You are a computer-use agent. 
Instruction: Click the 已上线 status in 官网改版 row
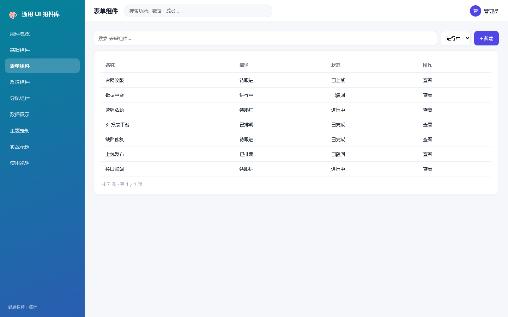pos(338,80)
